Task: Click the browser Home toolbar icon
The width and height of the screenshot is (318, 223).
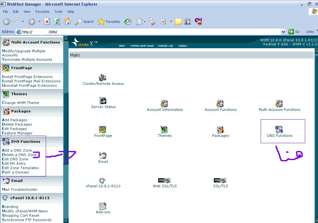Action: coord(67,22)
